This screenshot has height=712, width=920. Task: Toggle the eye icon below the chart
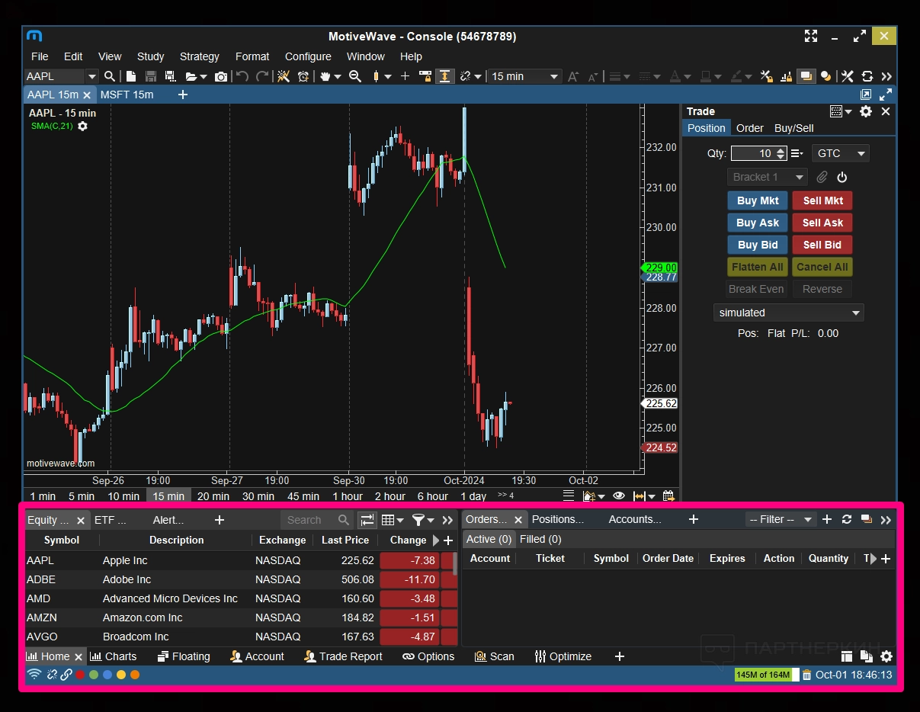coord(619,496)
